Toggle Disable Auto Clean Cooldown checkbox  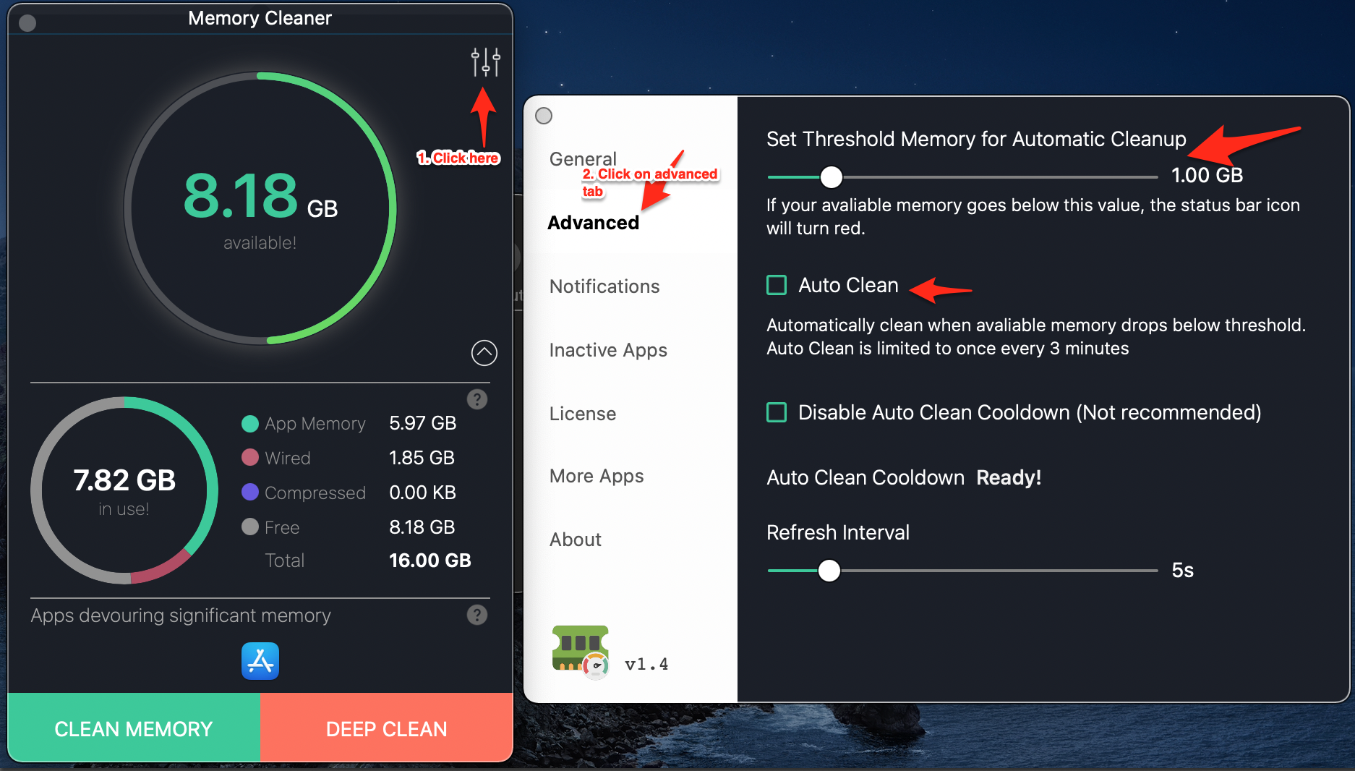coord(777,412)
